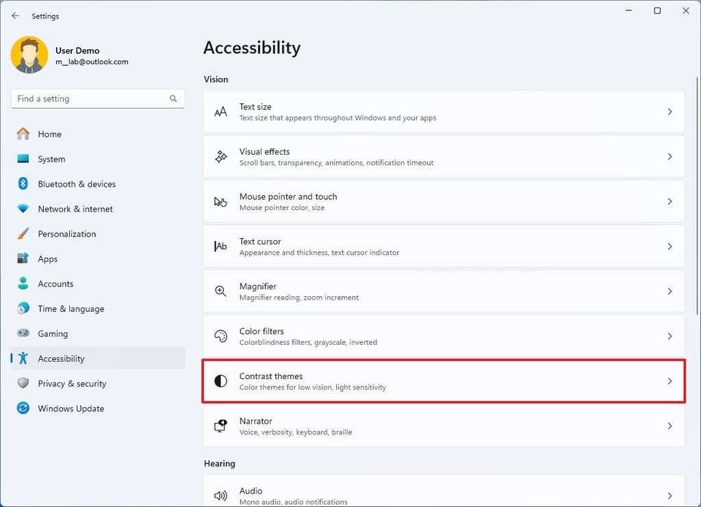Go to Bluetooth & devices
Viewport: 701px width, 507px height.
[77, 184]
